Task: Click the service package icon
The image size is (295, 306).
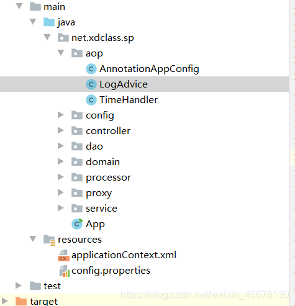Action: [77, 209]
